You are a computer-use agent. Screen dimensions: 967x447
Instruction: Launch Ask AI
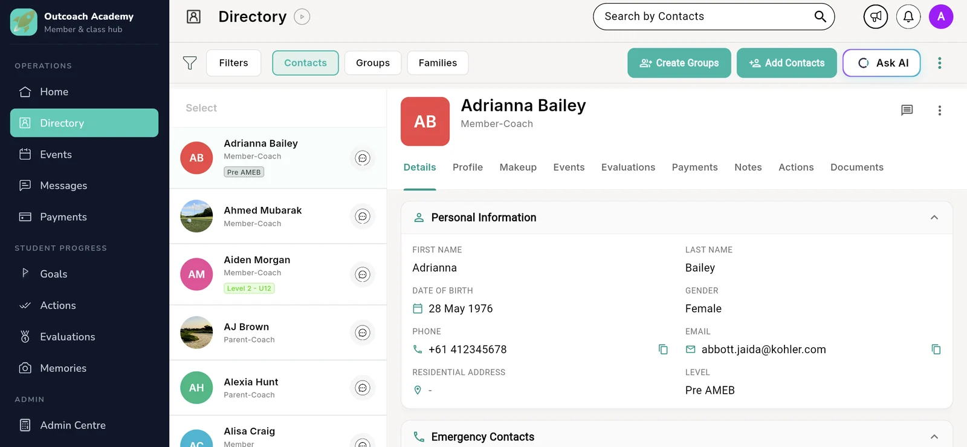pos(882,63)
